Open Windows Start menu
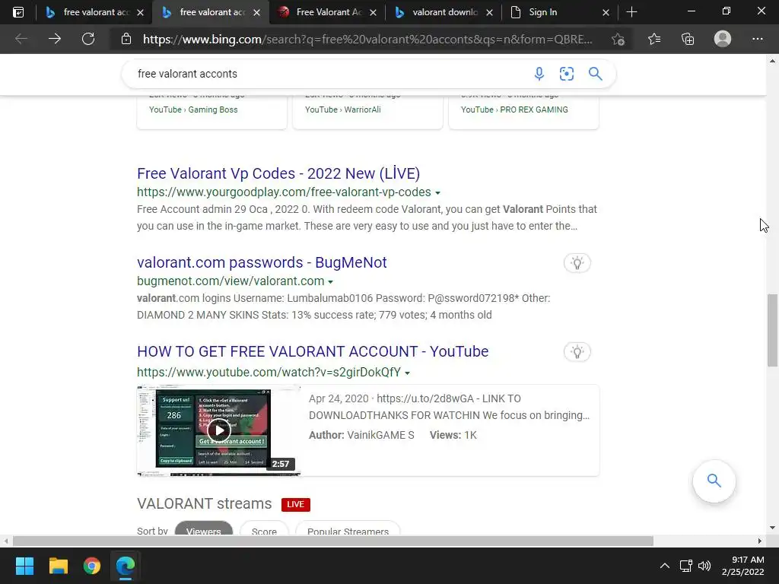This screenshot has width=779, height=584. [x=24, y=566]
